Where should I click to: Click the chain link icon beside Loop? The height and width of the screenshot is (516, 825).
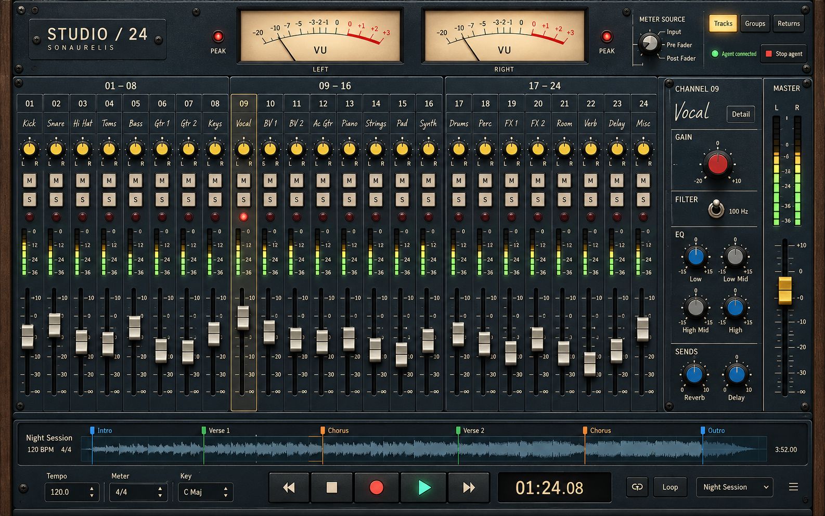pyautogui.click(x=637, y=487)
